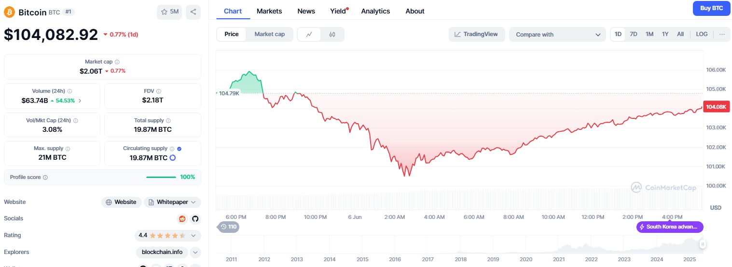This screenshot has height=267, width=732.
Task: Switch to candlestick chart view icon
Action: point(332,34)
